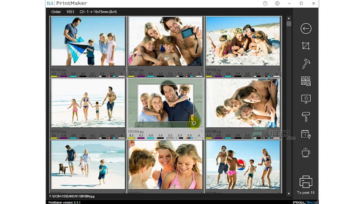Select the Crop tool icon

306,46
